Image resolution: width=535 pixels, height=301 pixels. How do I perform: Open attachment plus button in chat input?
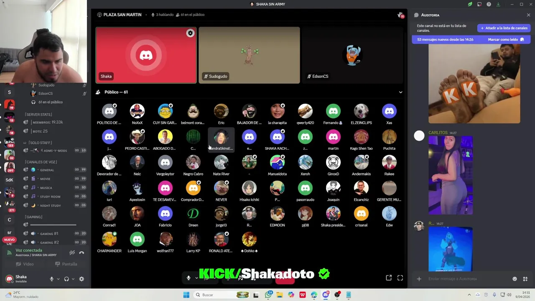coord(419,279)
